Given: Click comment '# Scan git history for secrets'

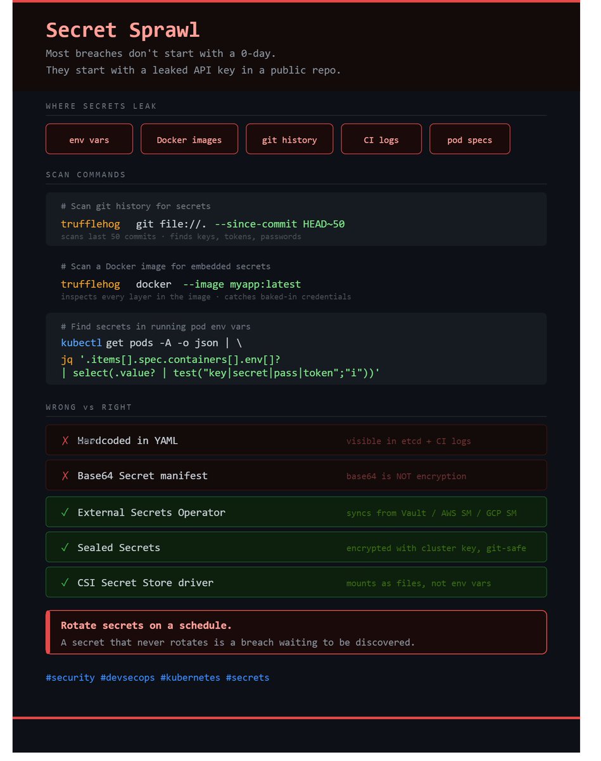Looking at the screenshot, I should (x=136, y=206).
